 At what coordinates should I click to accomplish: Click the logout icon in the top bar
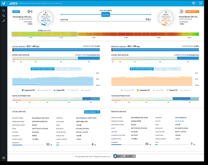(201, 3)
